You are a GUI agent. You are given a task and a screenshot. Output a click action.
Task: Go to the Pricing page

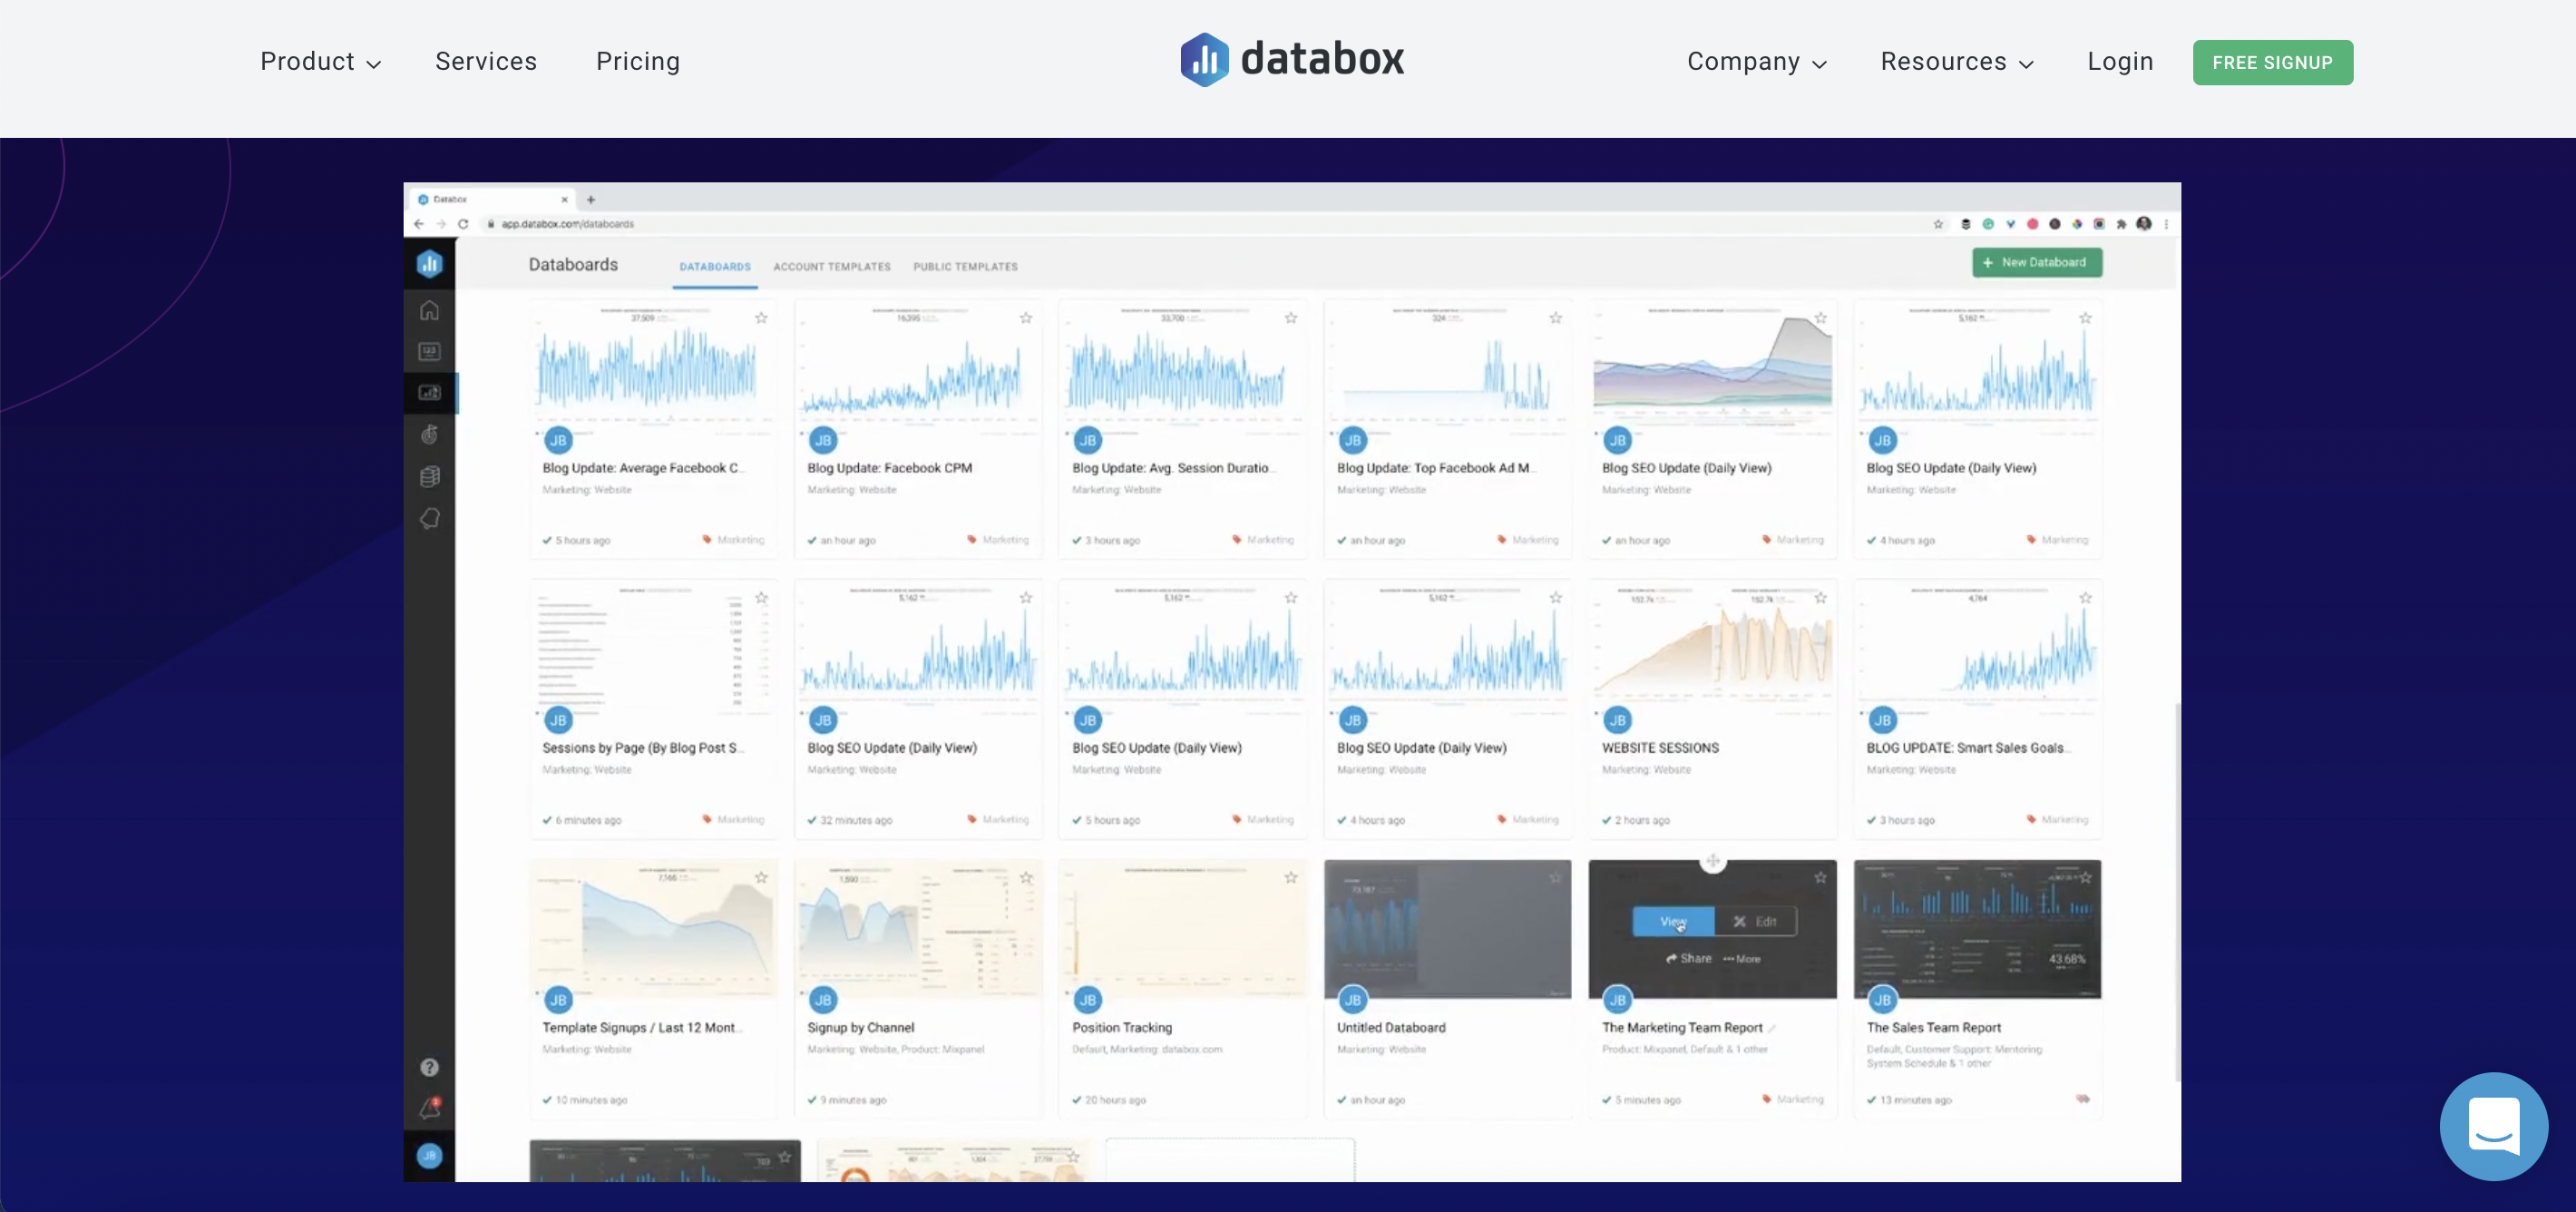pyautogui.click(x=638, y=62)
